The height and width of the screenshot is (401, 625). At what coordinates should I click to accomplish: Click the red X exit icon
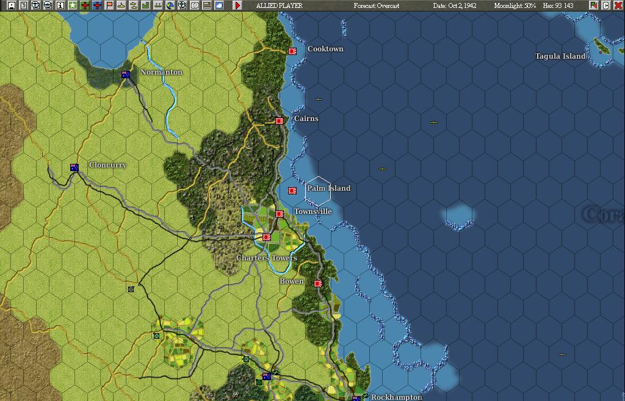[618, 5]
